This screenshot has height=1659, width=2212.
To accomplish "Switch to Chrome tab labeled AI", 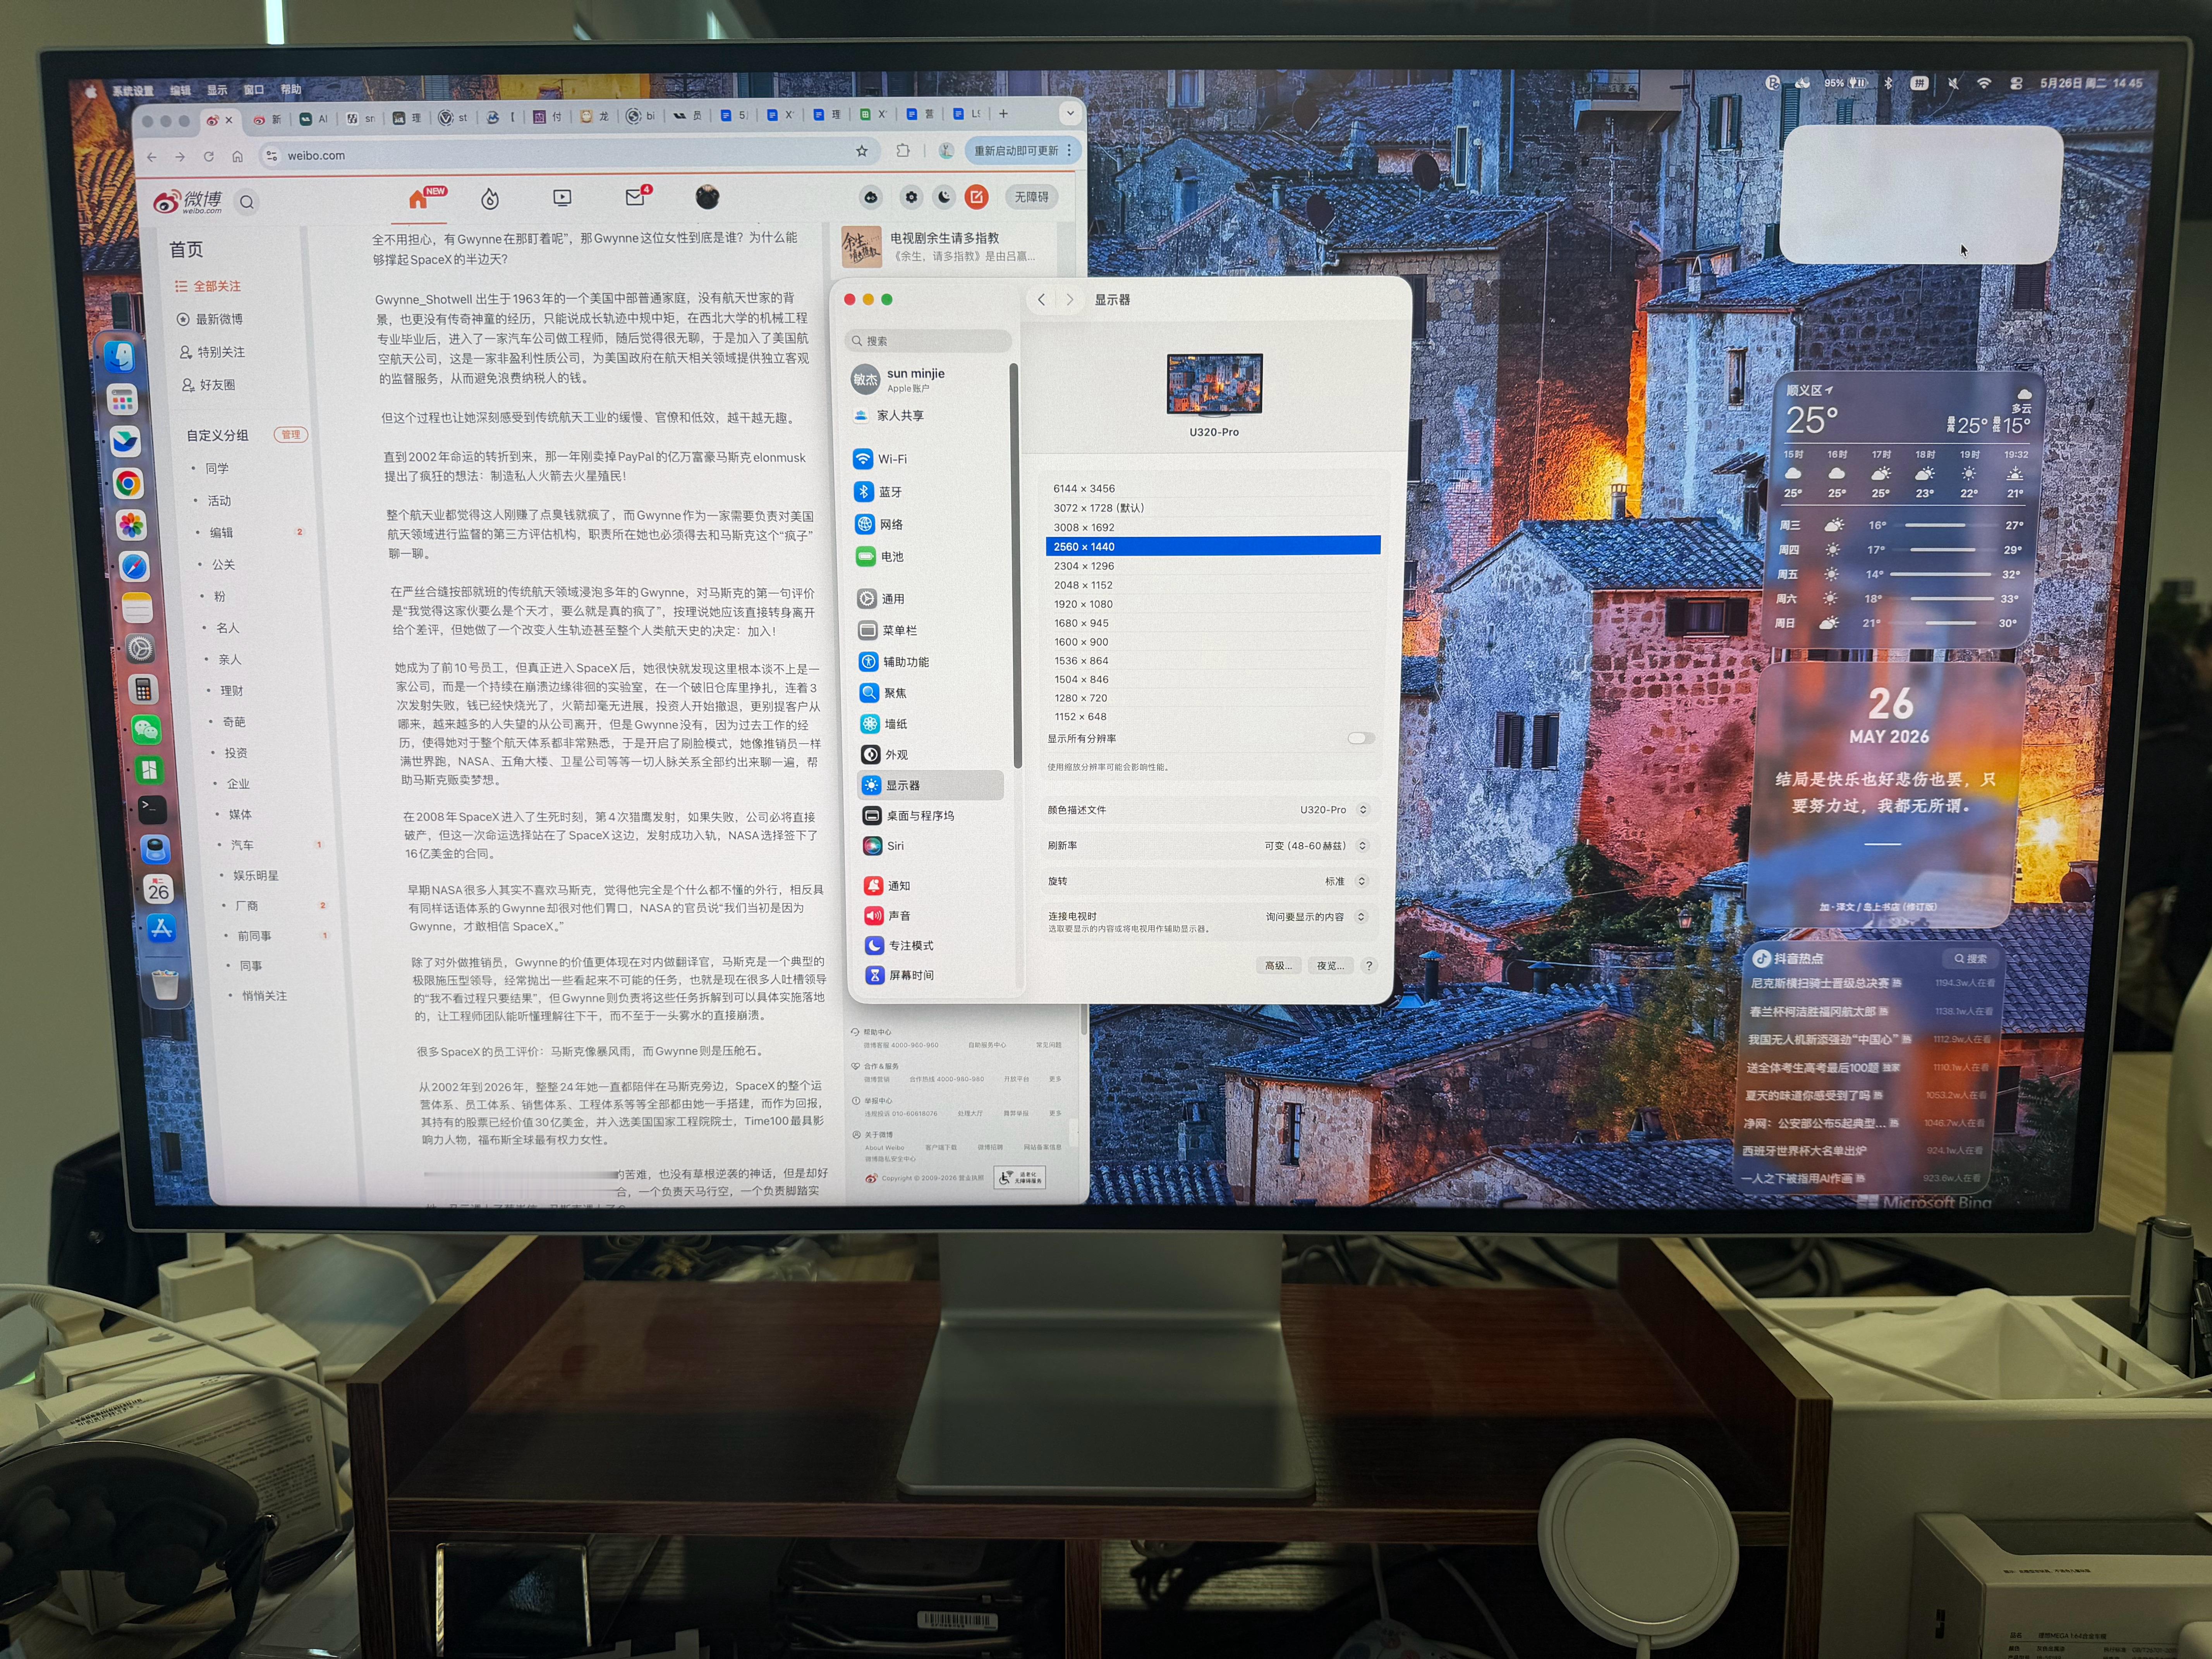I will point(314,119).
